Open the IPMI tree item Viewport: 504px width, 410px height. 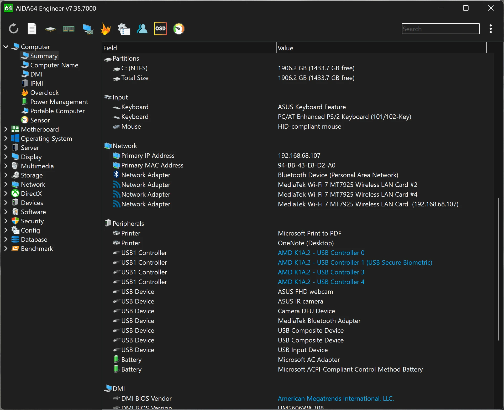[x=32, y=83]
